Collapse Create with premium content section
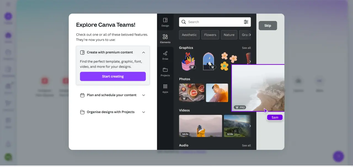 coord(144,52)
